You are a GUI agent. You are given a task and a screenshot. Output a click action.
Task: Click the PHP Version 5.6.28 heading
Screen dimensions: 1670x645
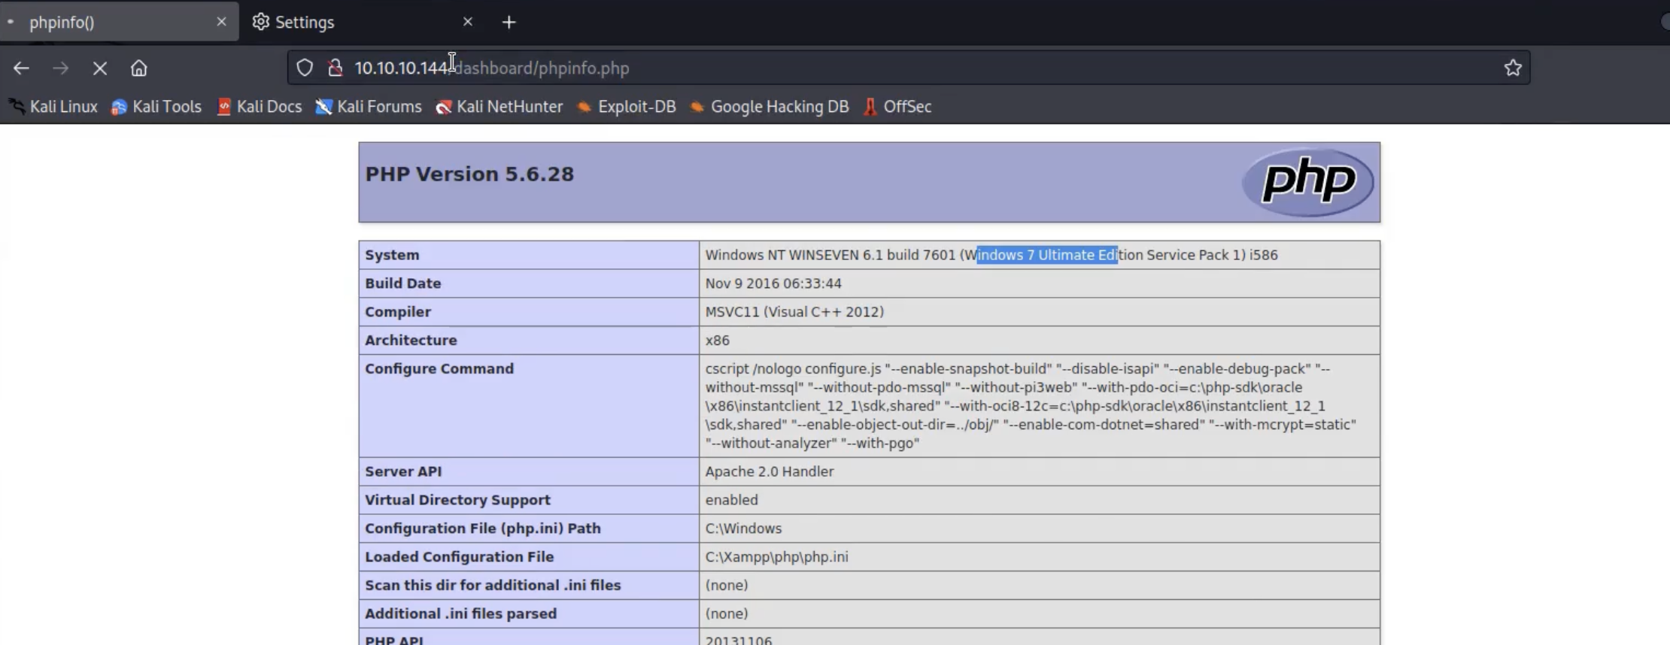pos(469,174)
